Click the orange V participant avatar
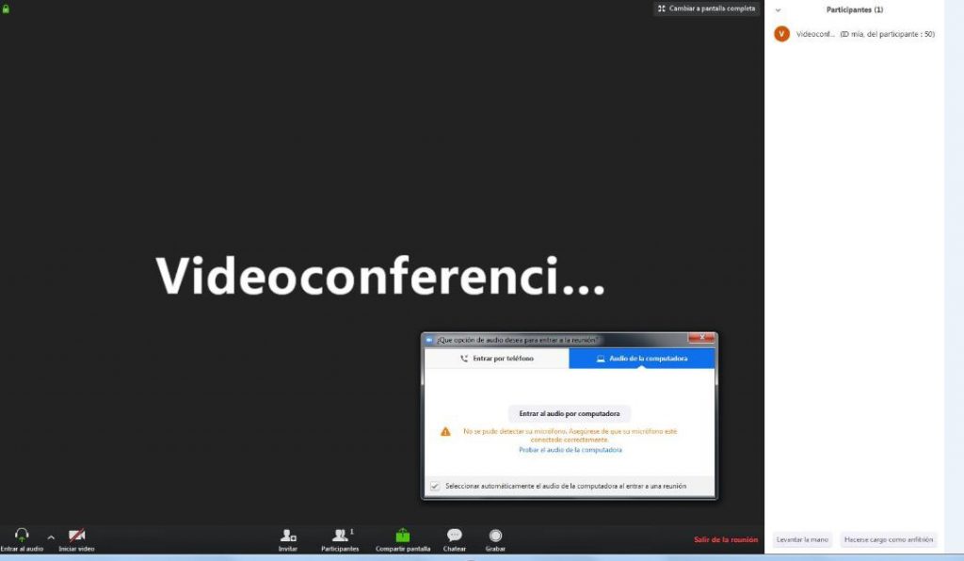The height and width of the screenshot is (561, 964). point(781,34)
